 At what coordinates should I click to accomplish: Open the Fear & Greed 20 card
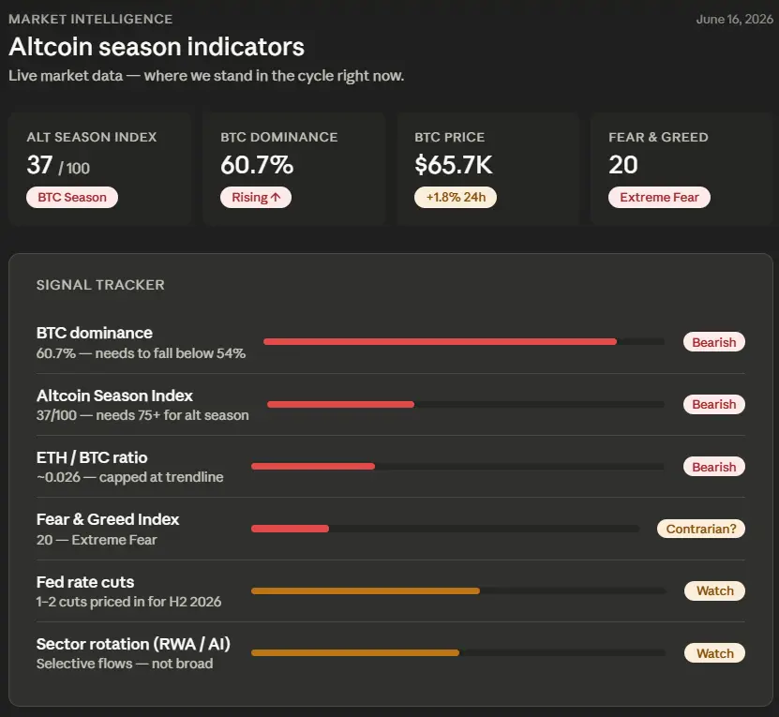684,170
